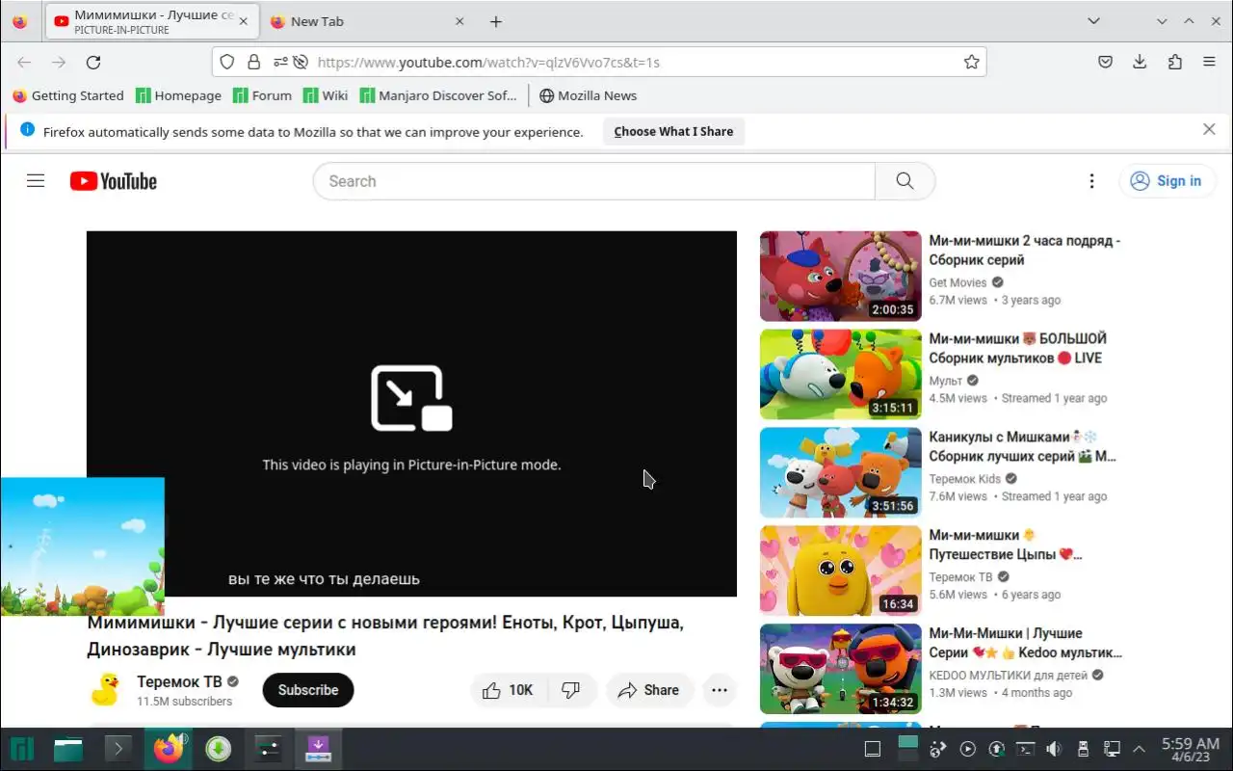1233x771 pixels.
Task: Click Firefox icon in the taskbar
Action: [169, 748]
